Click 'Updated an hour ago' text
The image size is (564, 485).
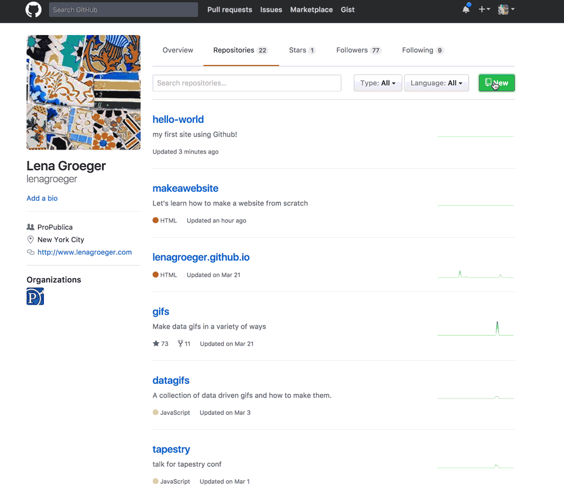click(217, 221)
